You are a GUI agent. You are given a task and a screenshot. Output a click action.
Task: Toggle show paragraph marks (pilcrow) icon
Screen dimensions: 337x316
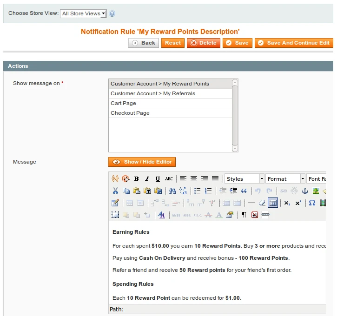pyautogui.click(x=244, y=215)
